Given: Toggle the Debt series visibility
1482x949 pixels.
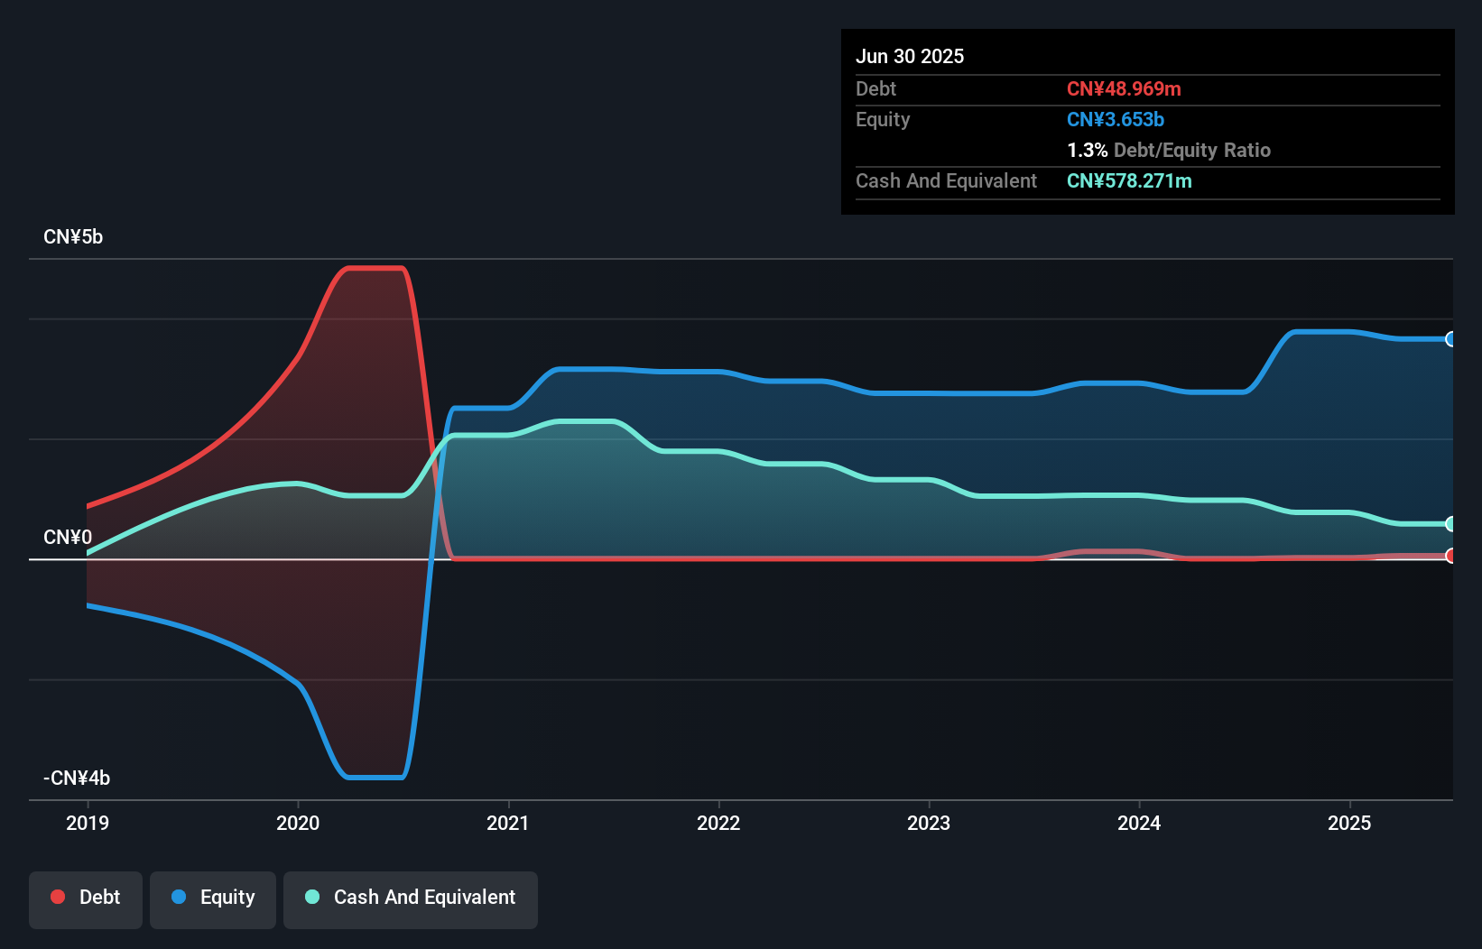Looking at the screenshot, I should [x=85, y=898].
